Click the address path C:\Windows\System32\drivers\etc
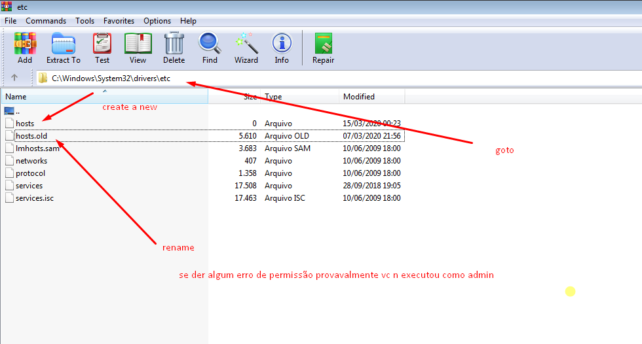642x344 pixels. (x=111, y=78)
